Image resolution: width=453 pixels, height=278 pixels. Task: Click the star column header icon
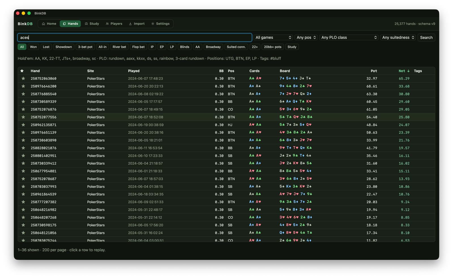tap(22, 71)
